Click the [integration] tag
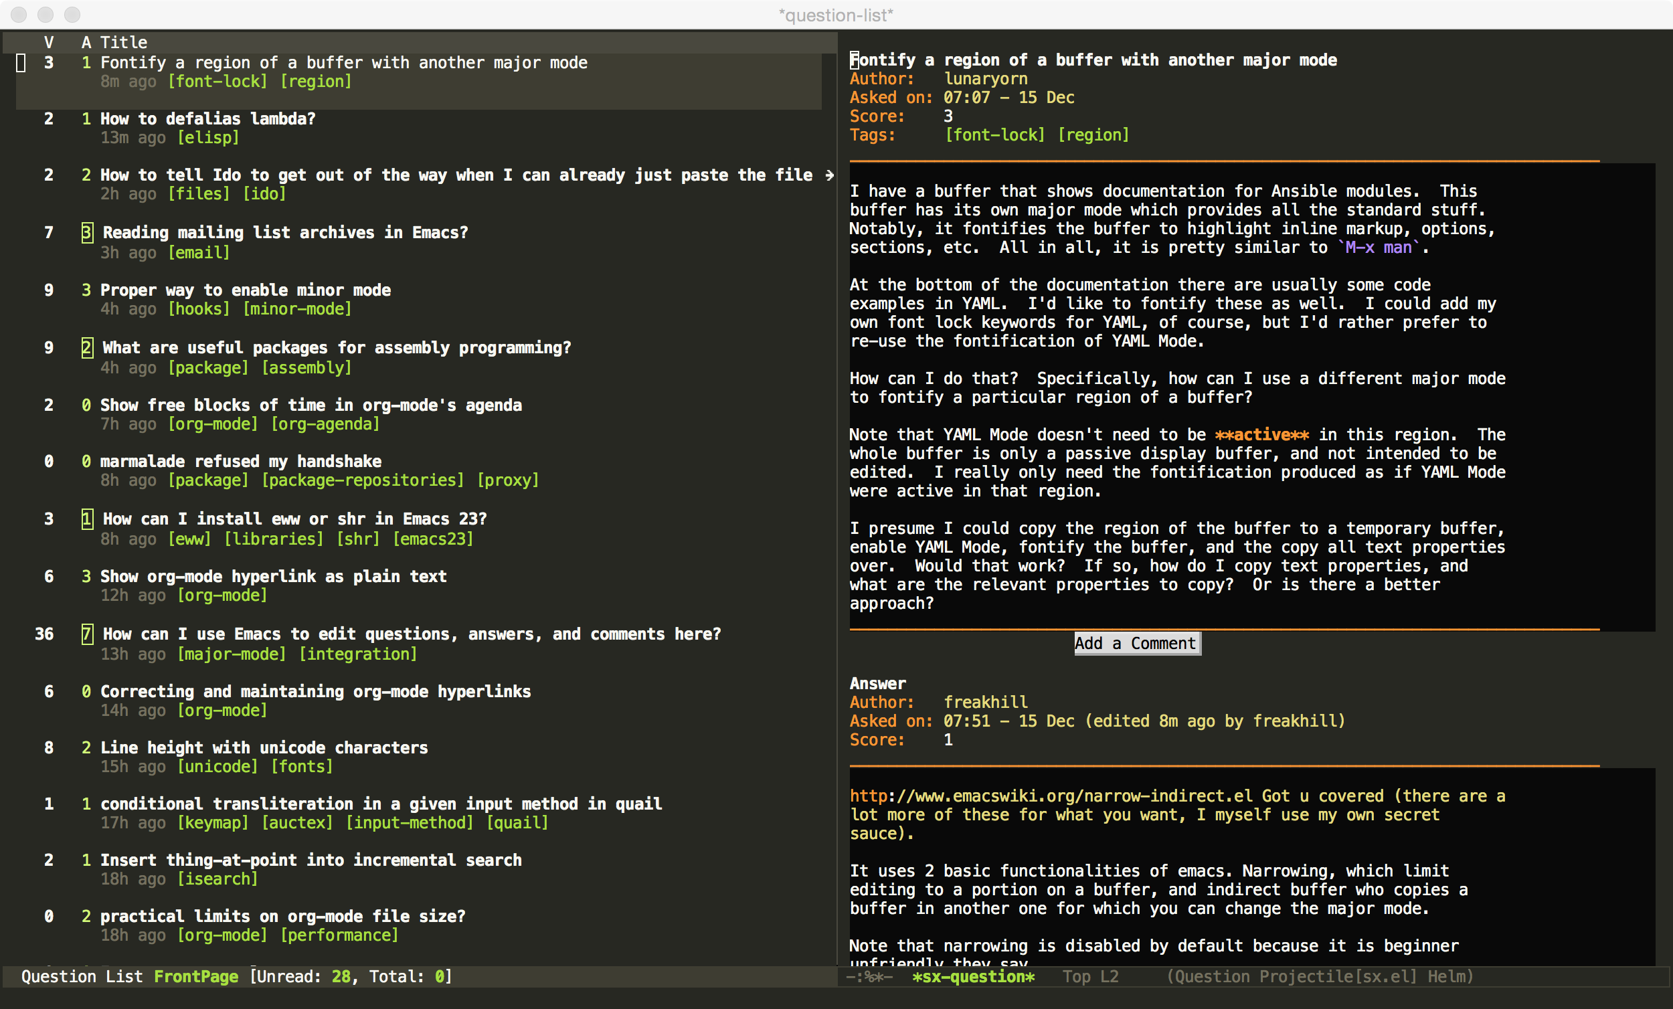The height and width of the screenshot is (1009, 1673). [x=358, y=654]
